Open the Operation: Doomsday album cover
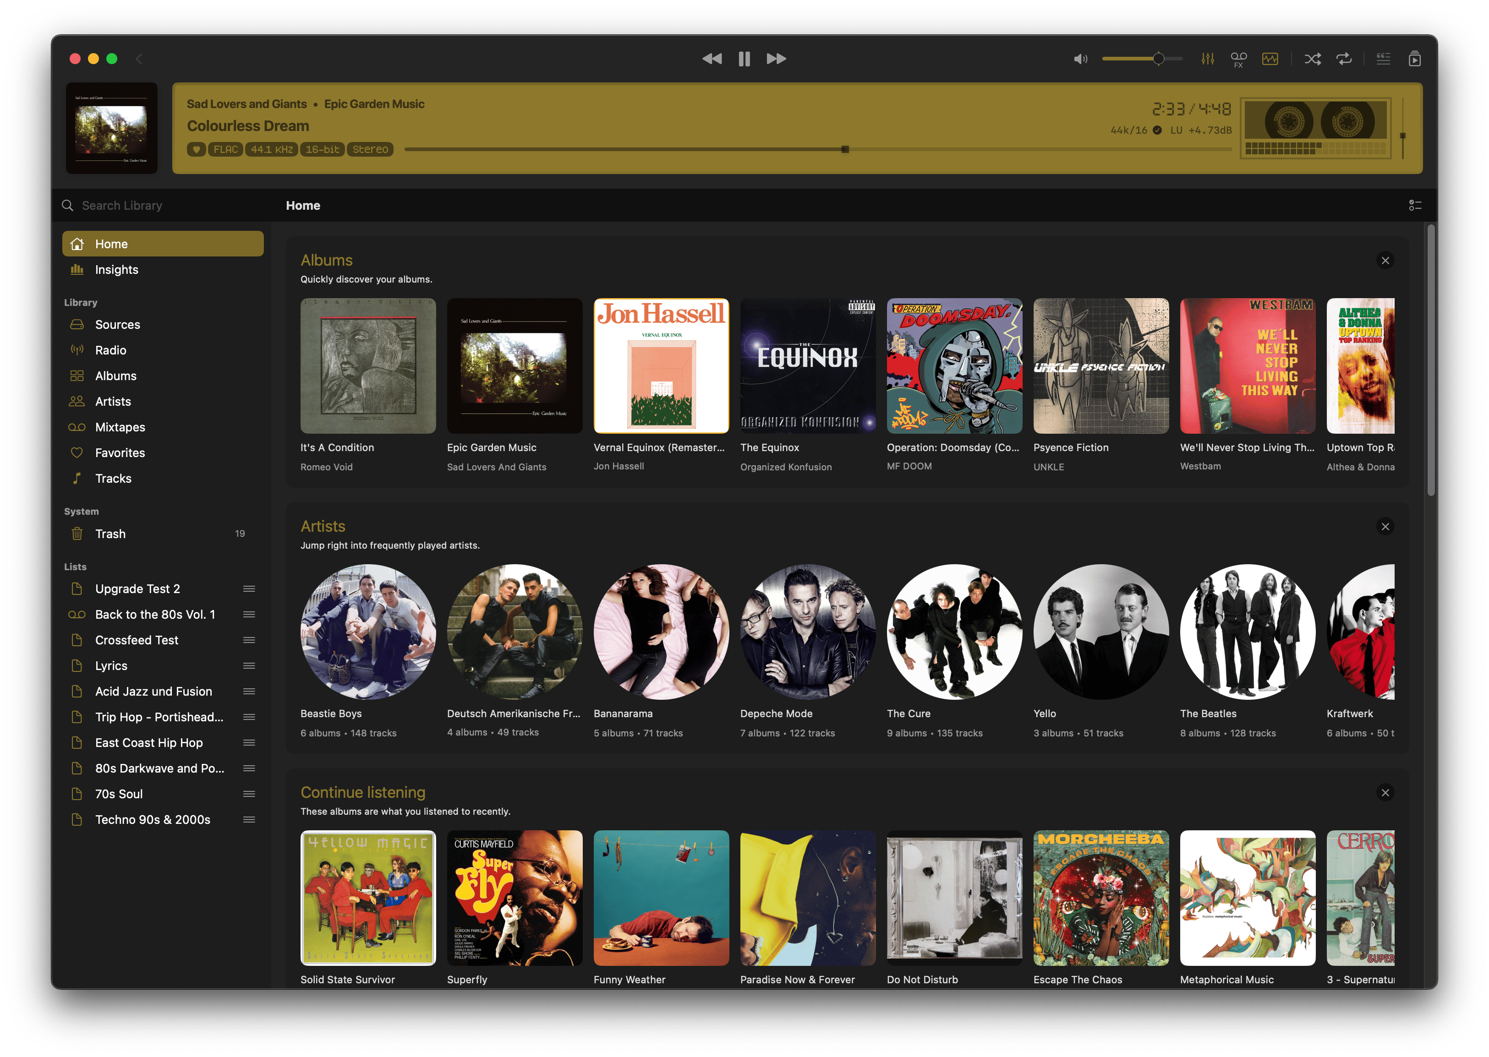The width and height of the screenshot is (1489, 1057). pyautogui.click(x=954, y=366)
